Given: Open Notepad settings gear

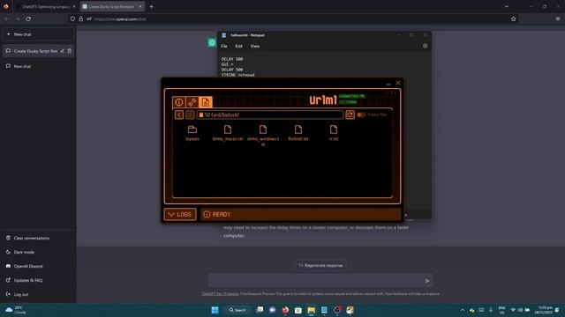Looking at the screenshot, I should tap(426, 46).
